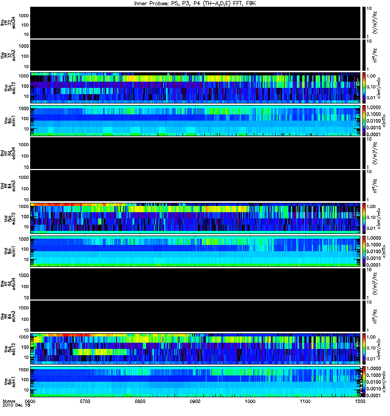Select the empty thd fff 64 scm3 panel
Image resolution: width=390 pixels, height=416 pixels.
coord(196,186)
